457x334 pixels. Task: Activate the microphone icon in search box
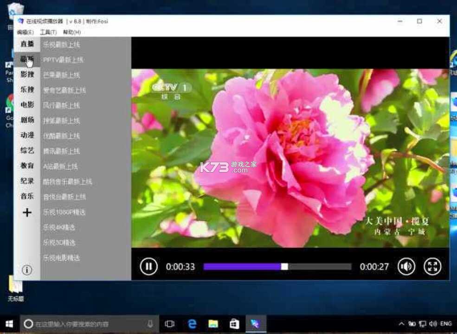150,324
